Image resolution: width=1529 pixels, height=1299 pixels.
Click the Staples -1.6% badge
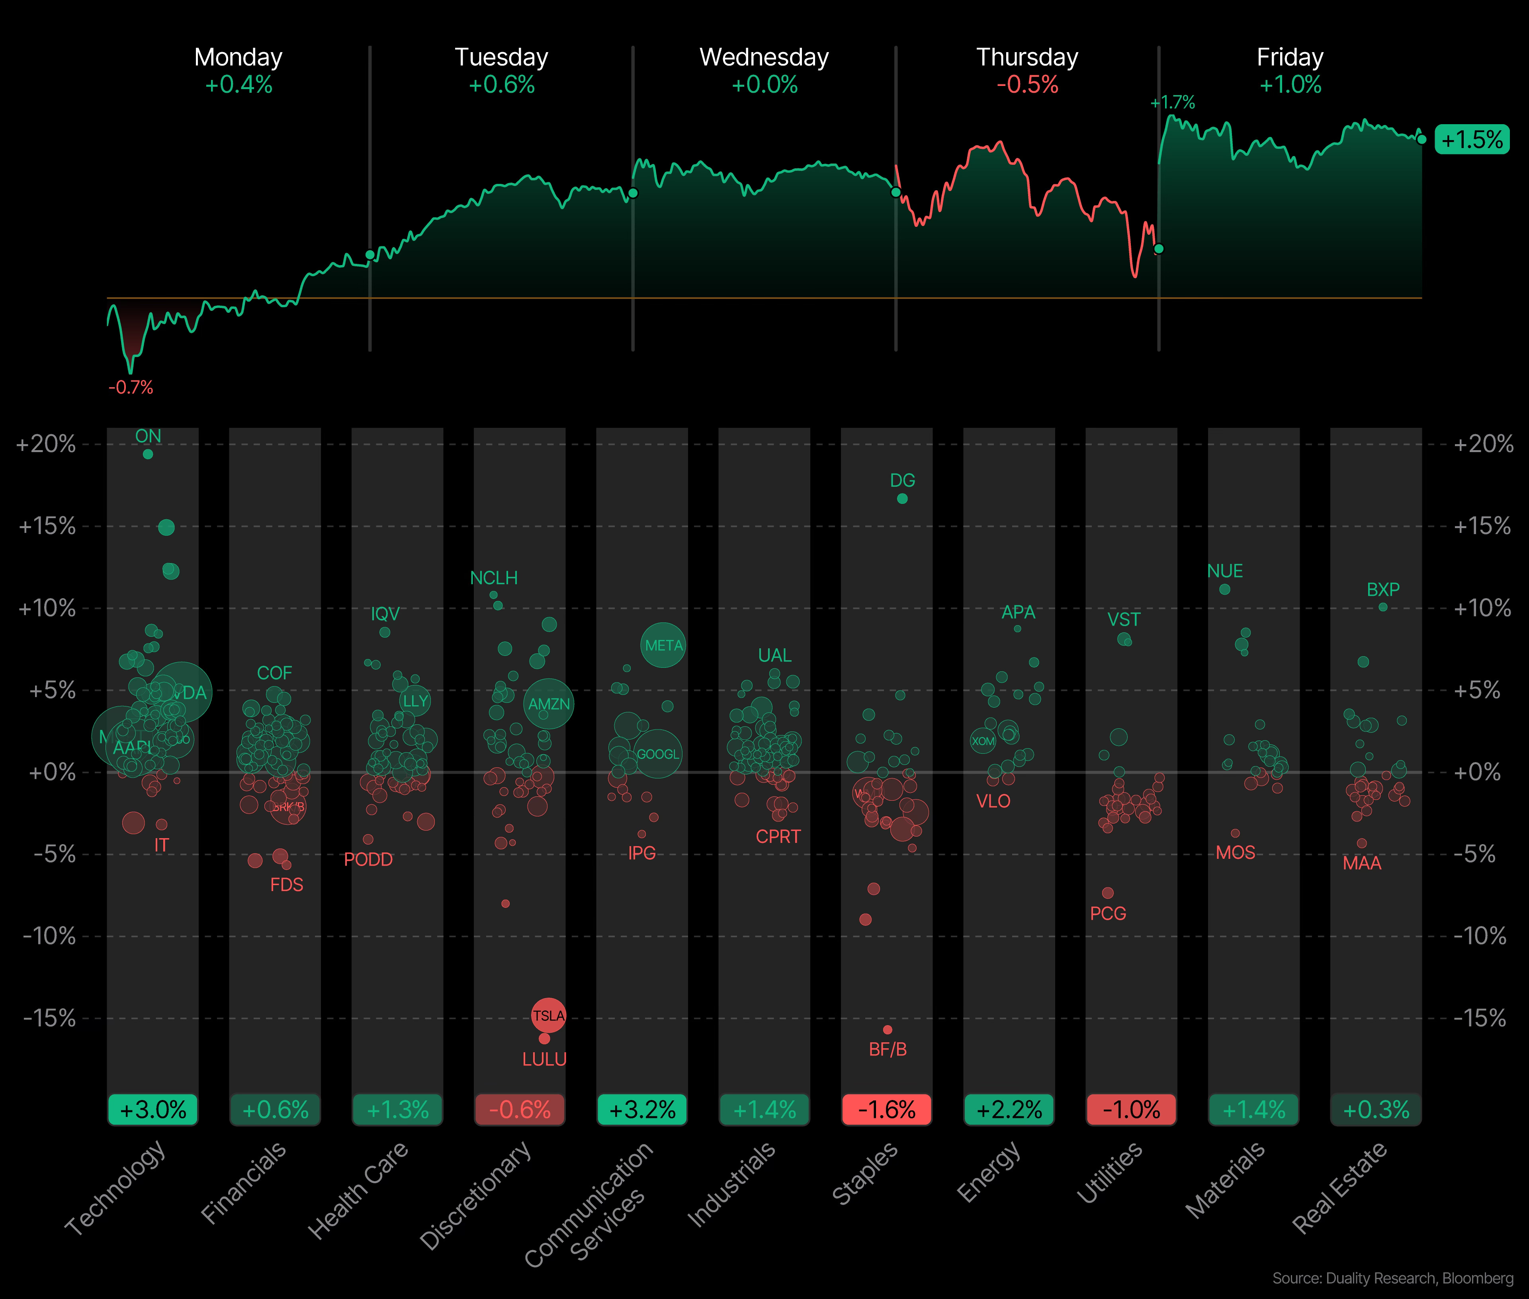coord(886,1110)
